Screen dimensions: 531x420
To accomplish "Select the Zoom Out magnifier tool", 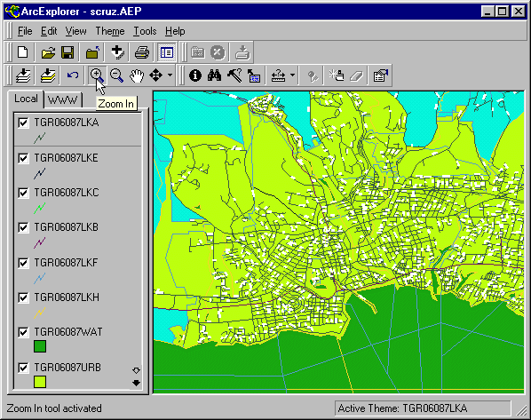I will pyautogui.click(x=116, y=75).
